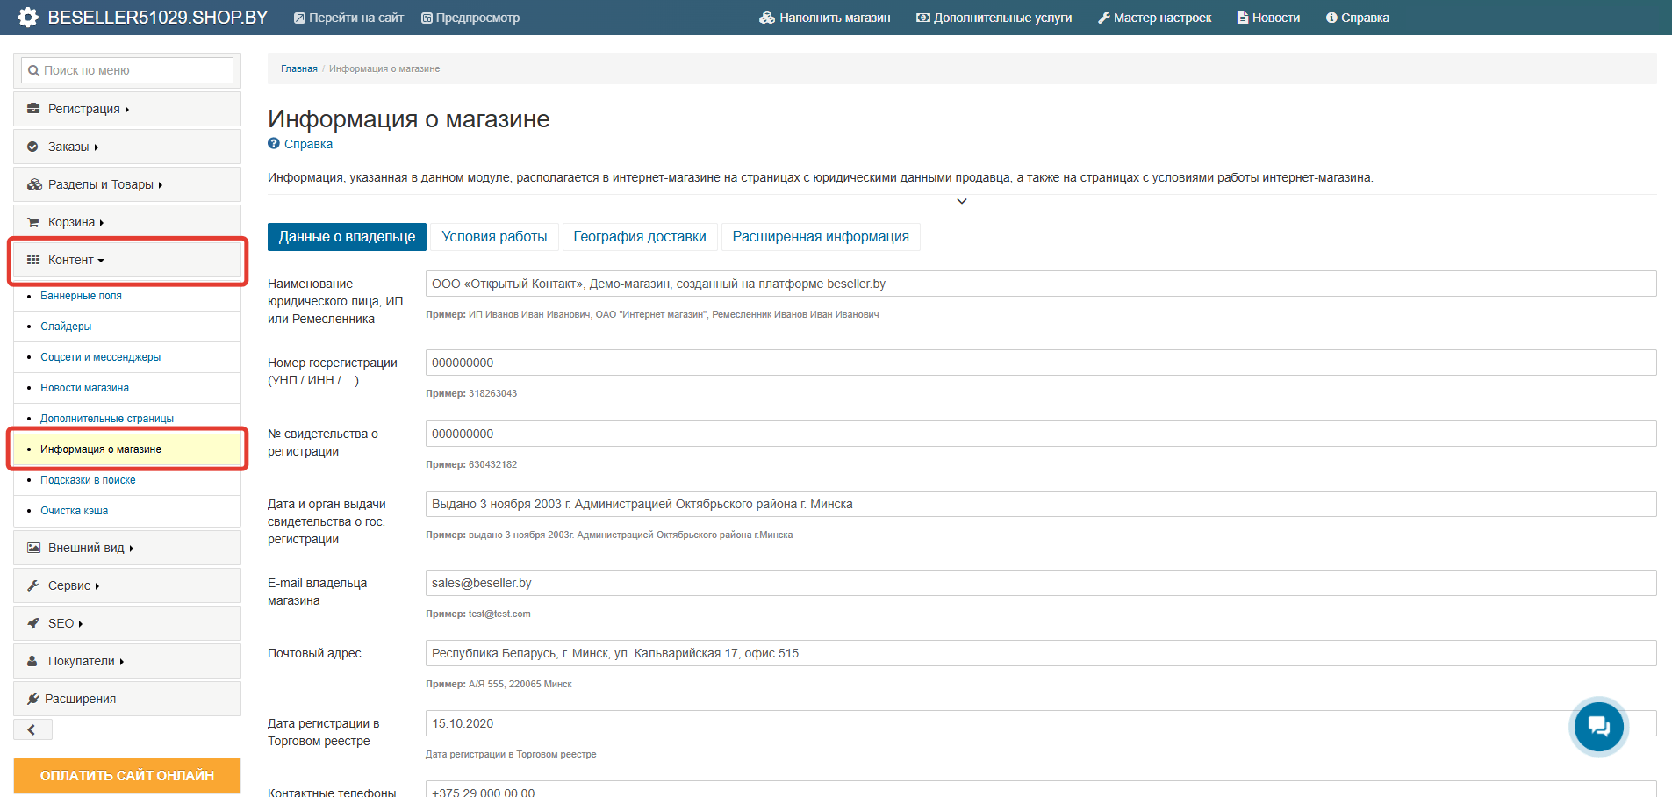Open the География доставки tab
The image size is (1672, 797).
[639, 237]
